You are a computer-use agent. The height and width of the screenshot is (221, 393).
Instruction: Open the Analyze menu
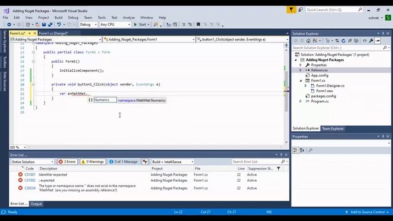[x=128, y=18]
